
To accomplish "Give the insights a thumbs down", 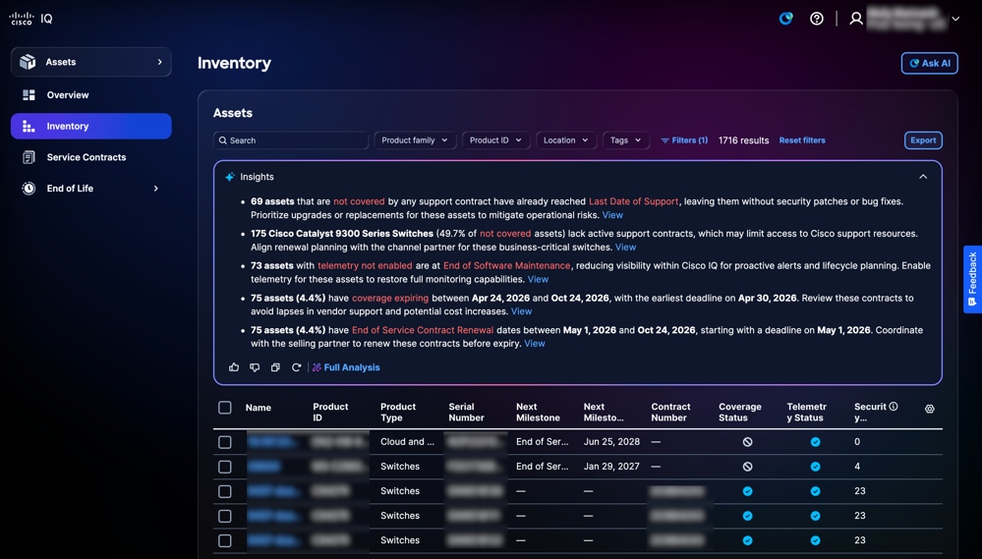I will (x=255, y=367).
